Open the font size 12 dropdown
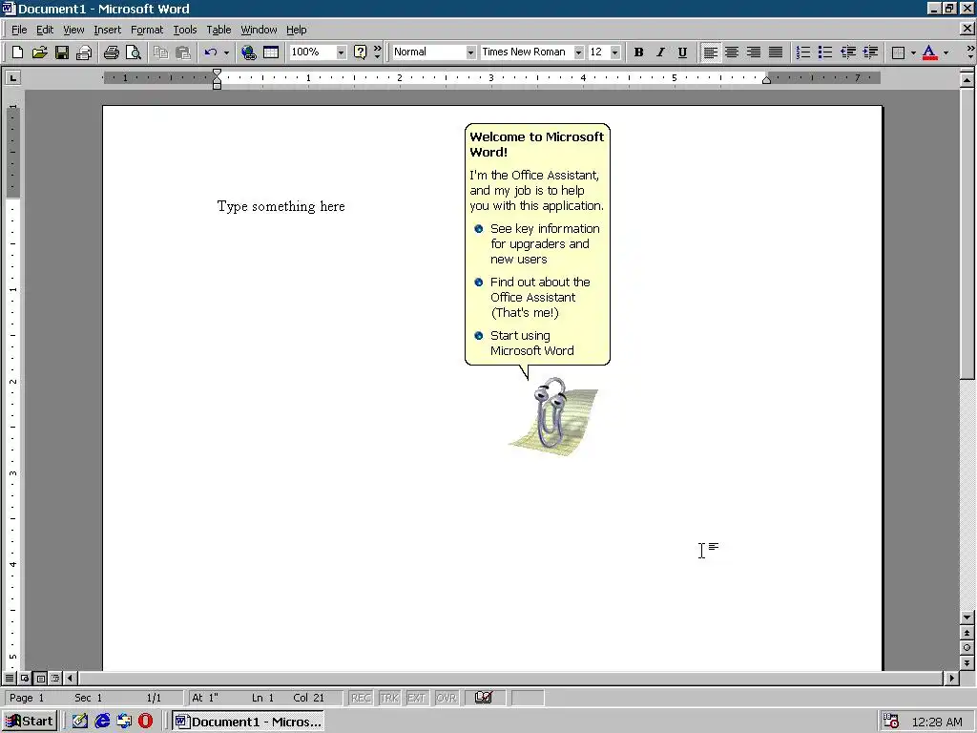The image size is (977, 733). 615,52
